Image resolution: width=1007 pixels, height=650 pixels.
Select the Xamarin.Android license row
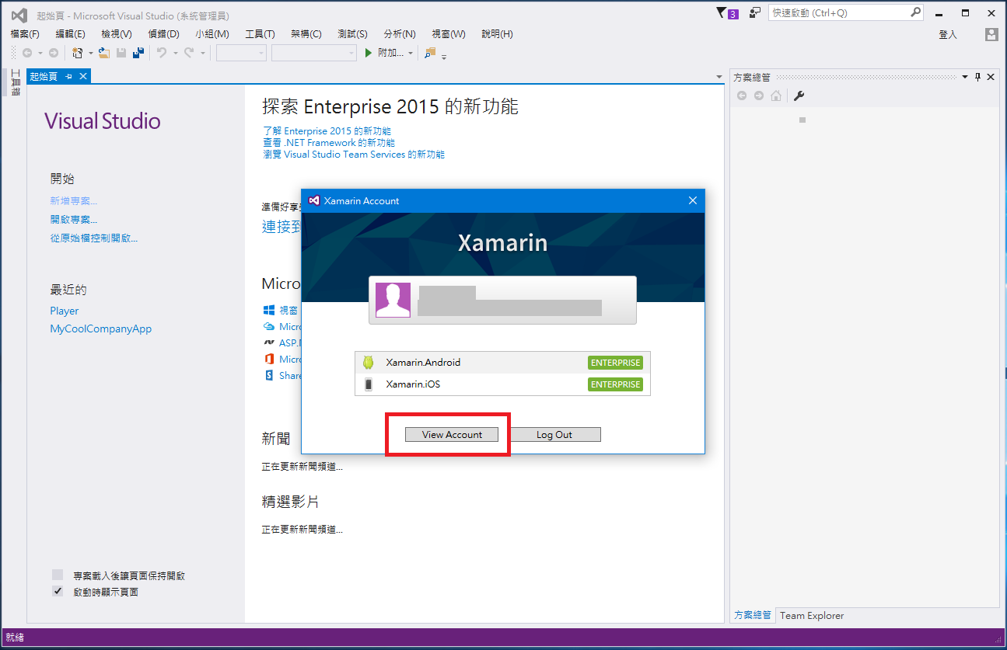(x=502, y=363)
